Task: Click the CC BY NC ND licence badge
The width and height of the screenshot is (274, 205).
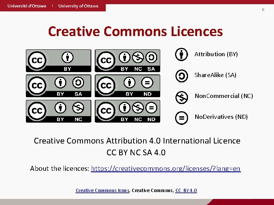Action: pos(127,111)
